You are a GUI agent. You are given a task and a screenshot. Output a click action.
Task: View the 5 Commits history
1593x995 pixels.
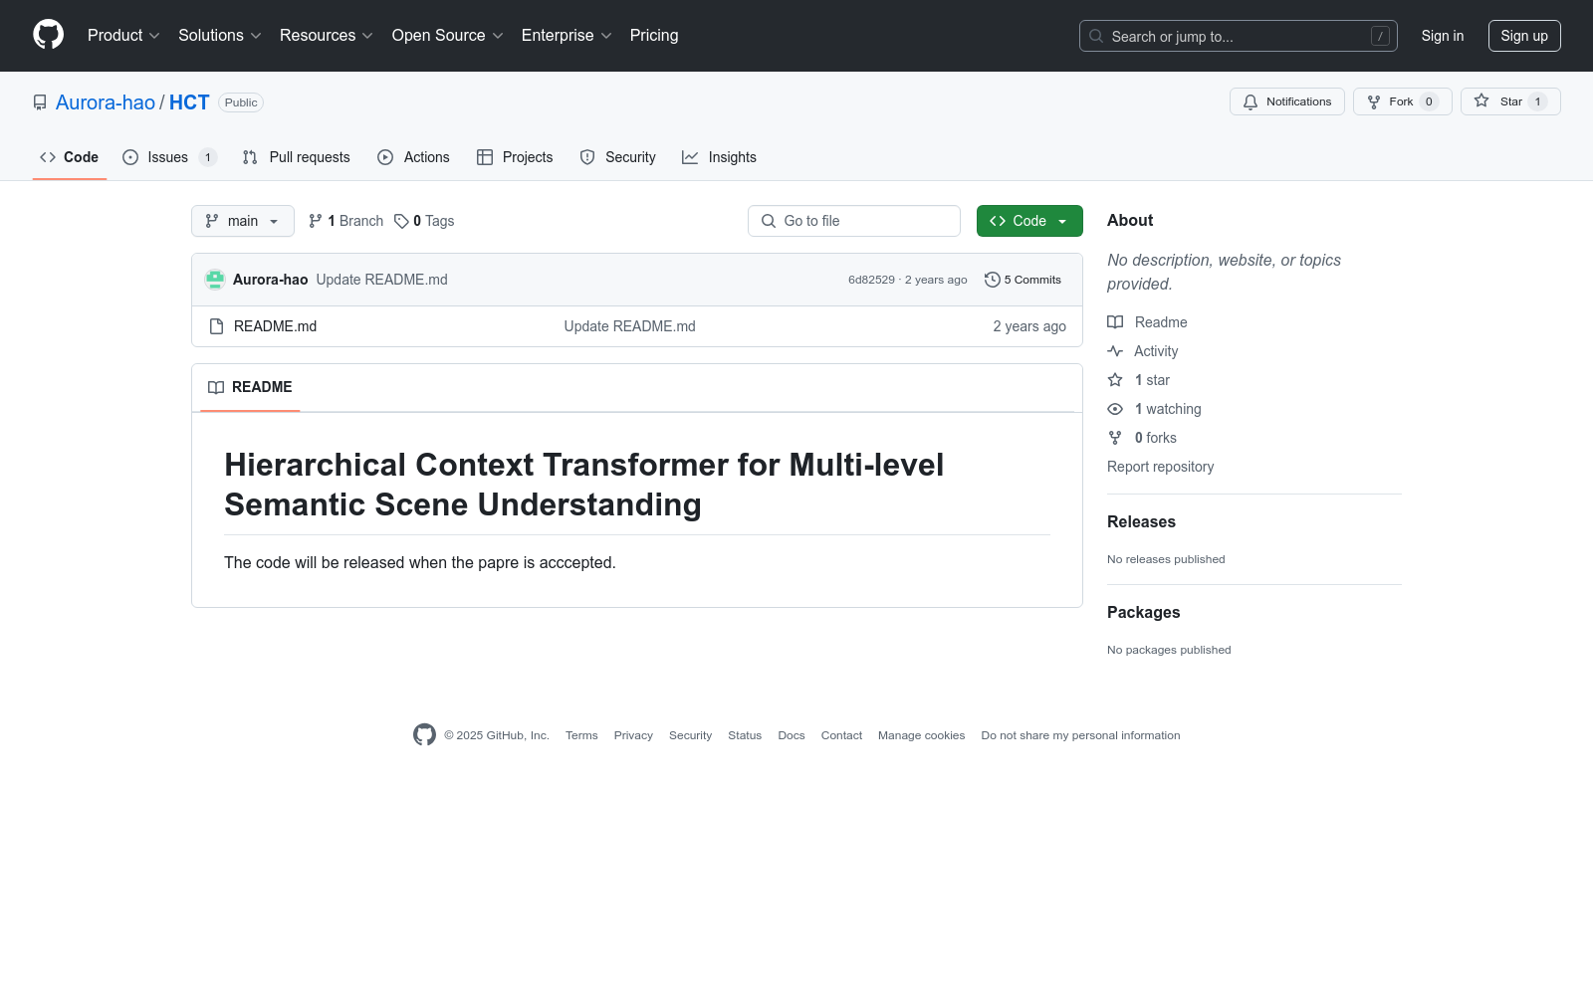pyautogui.click(x=1023, y=280)
